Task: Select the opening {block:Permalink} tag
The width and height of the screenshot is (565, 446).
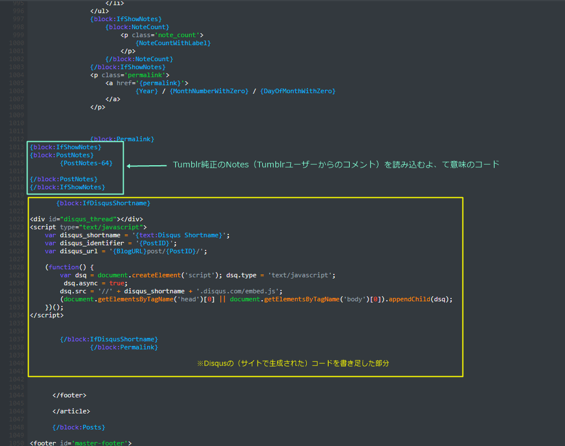Action: click(x=122, y=139)
